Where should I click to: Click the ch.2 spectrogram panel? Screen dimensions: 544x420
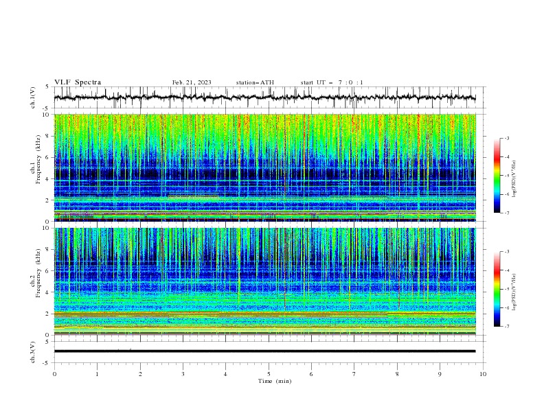click(x=264, y=281)
